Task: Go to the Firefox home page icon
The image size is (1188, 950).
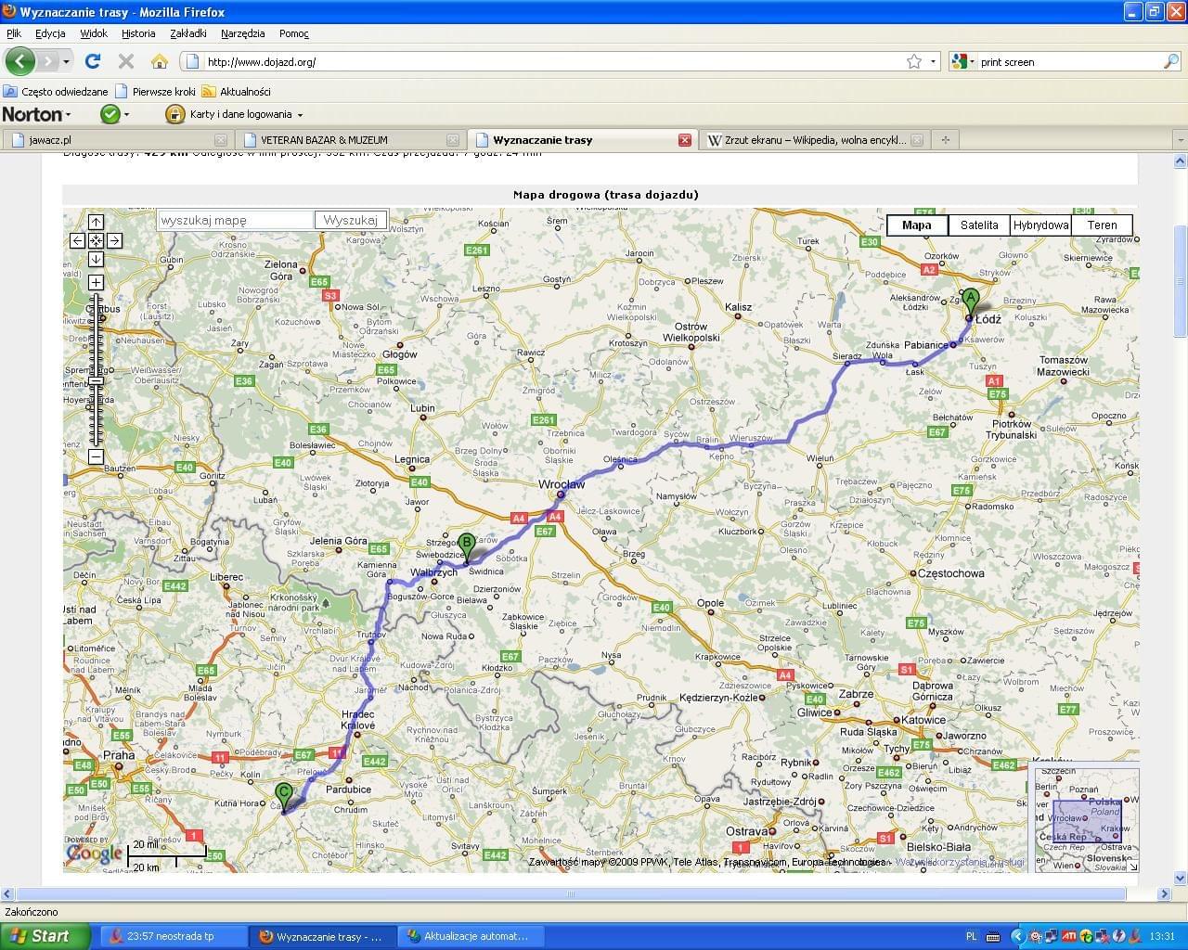Action: (160, 61)
